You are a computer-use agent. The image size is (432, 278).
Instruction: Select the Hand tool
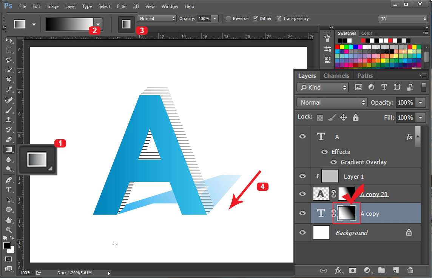click(9, 220)
